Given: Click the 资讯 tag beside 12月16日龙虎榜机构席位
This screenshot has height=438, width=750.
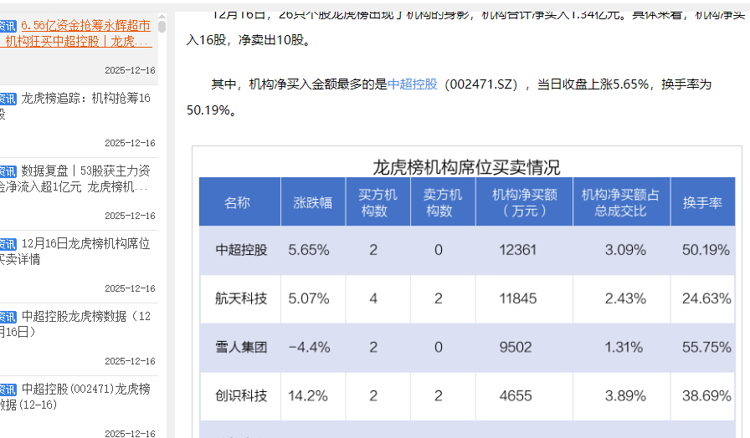Looking at the screenshot, I should (8, 244).
